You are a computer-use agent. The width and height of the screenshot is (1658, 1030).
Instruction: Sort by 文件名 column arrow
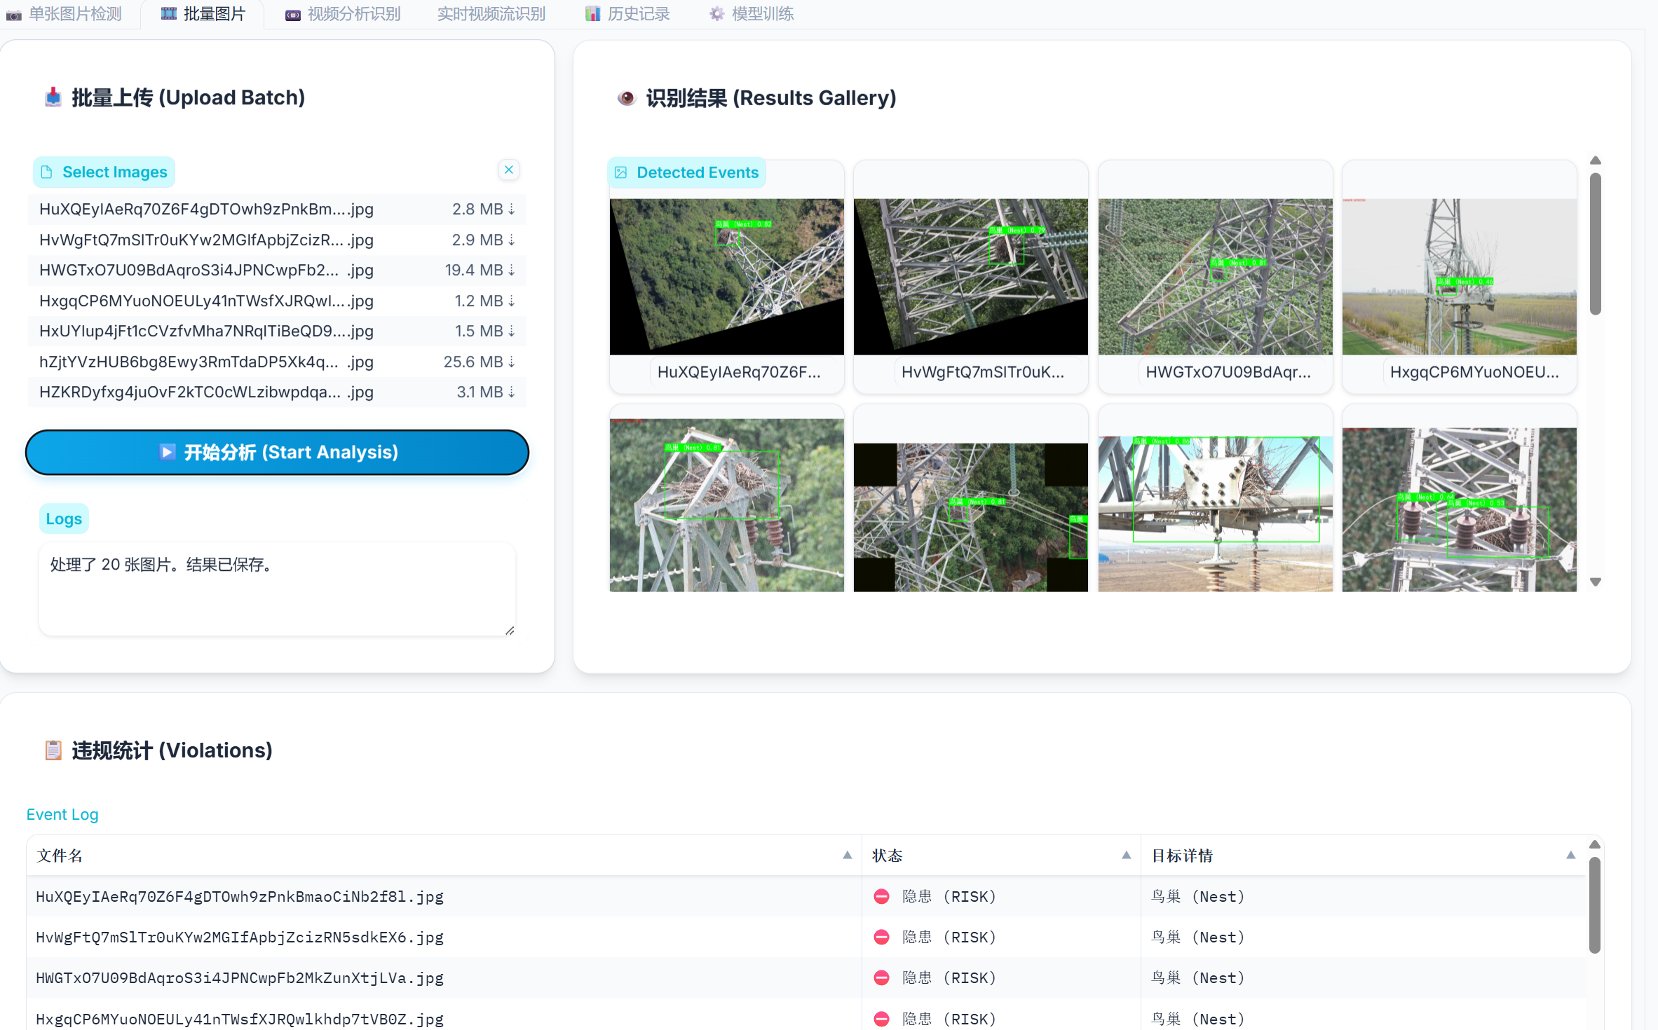[x=847, y=855]
